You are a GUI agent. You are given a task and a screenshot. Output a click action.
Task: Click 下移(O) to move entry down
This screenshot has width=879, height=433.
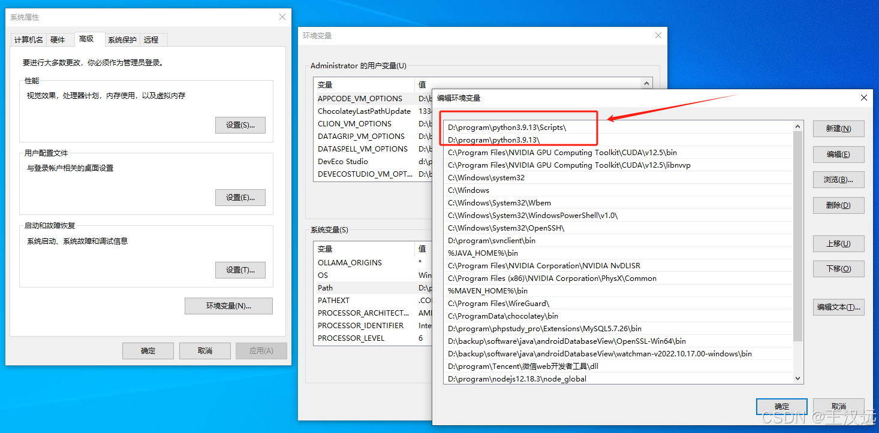click(838, 269)
